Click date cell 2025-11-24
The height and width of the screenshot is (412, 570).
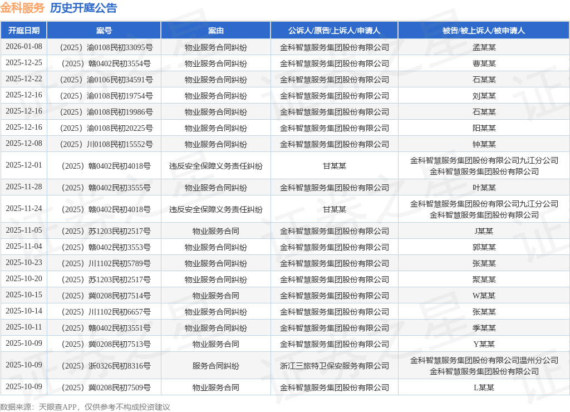pos(24,209)
